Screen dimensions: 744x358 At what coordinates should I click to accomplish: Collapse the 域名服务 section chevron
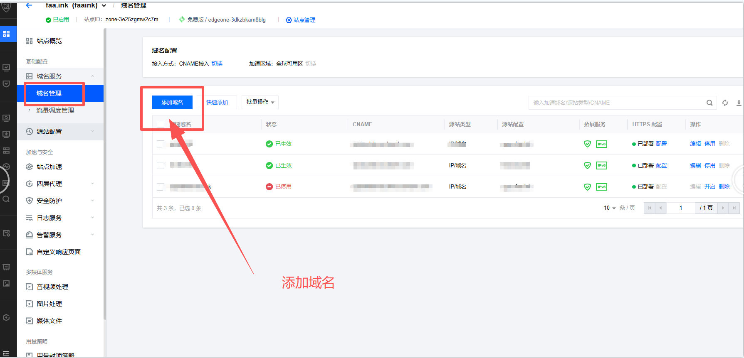[x=92, y=76]
